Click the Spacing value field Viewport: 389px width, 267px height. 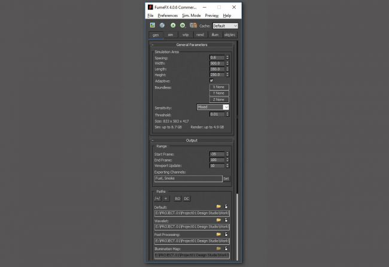tap(217, 57)
